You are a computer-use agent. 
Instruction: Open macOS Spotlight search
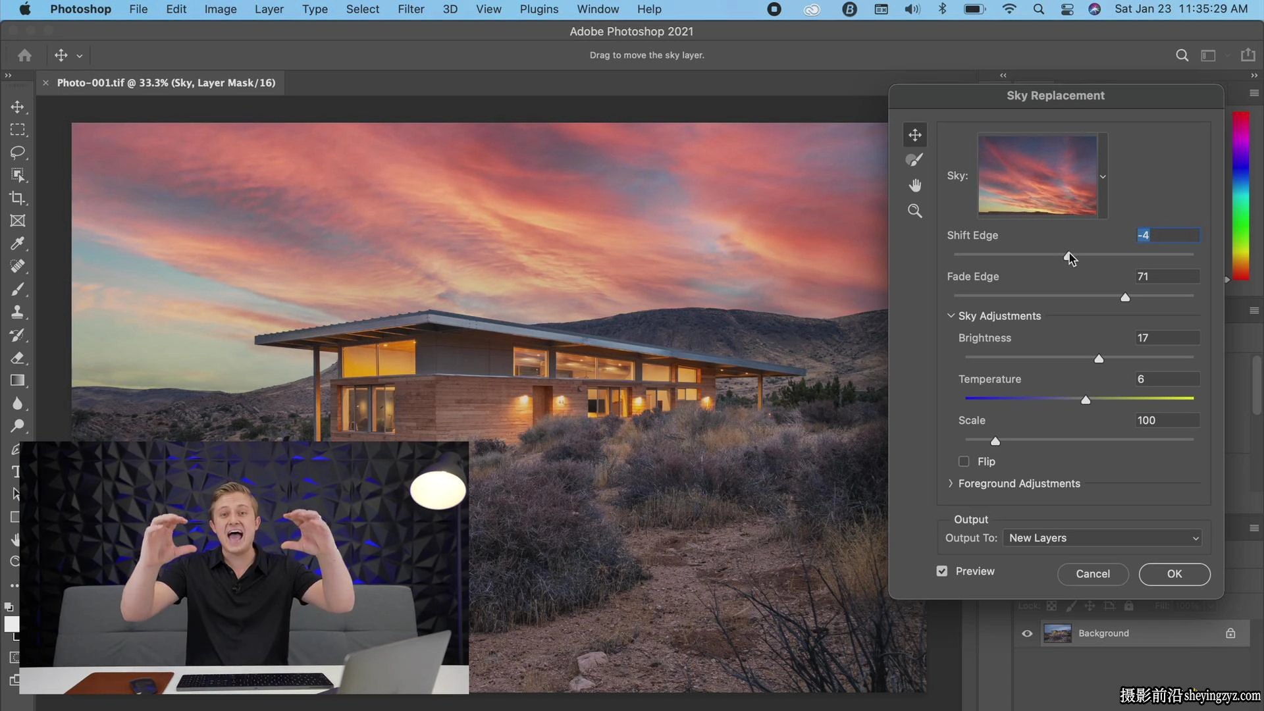(x=1039, y=9)
